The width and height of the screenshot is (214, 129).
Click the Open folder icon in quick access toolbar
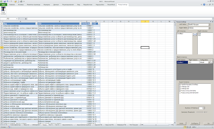pyautogui.click(x=15, y=1)
